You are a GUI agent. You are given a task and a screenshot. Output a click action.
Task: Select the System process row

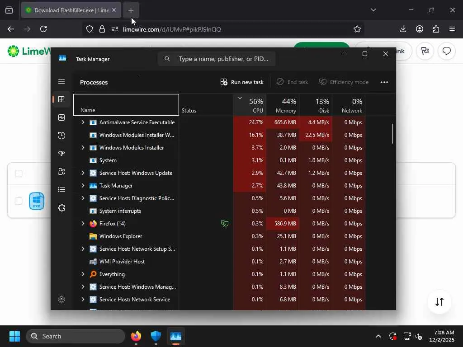219,160
